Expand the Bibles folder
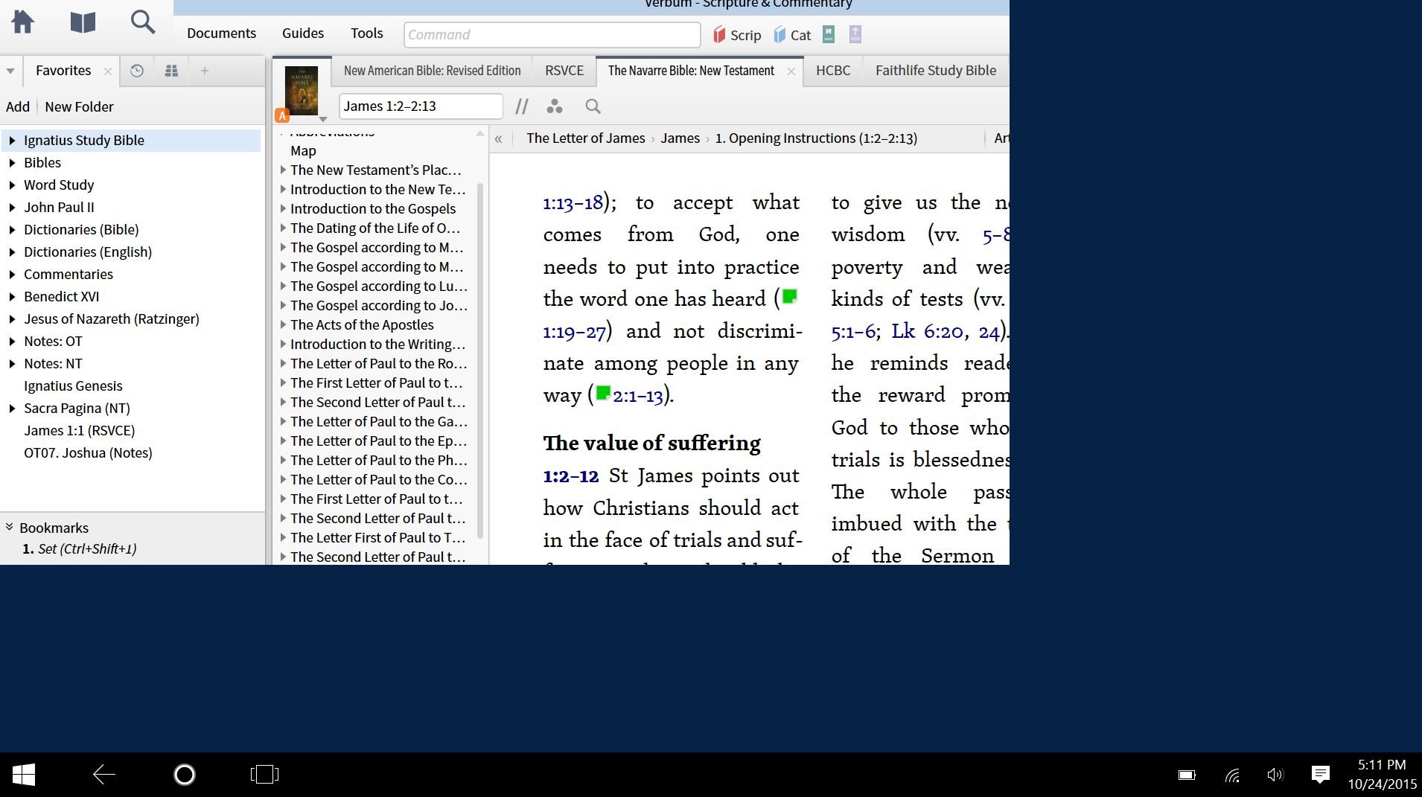1422x797 pixels. pos(12,162)
